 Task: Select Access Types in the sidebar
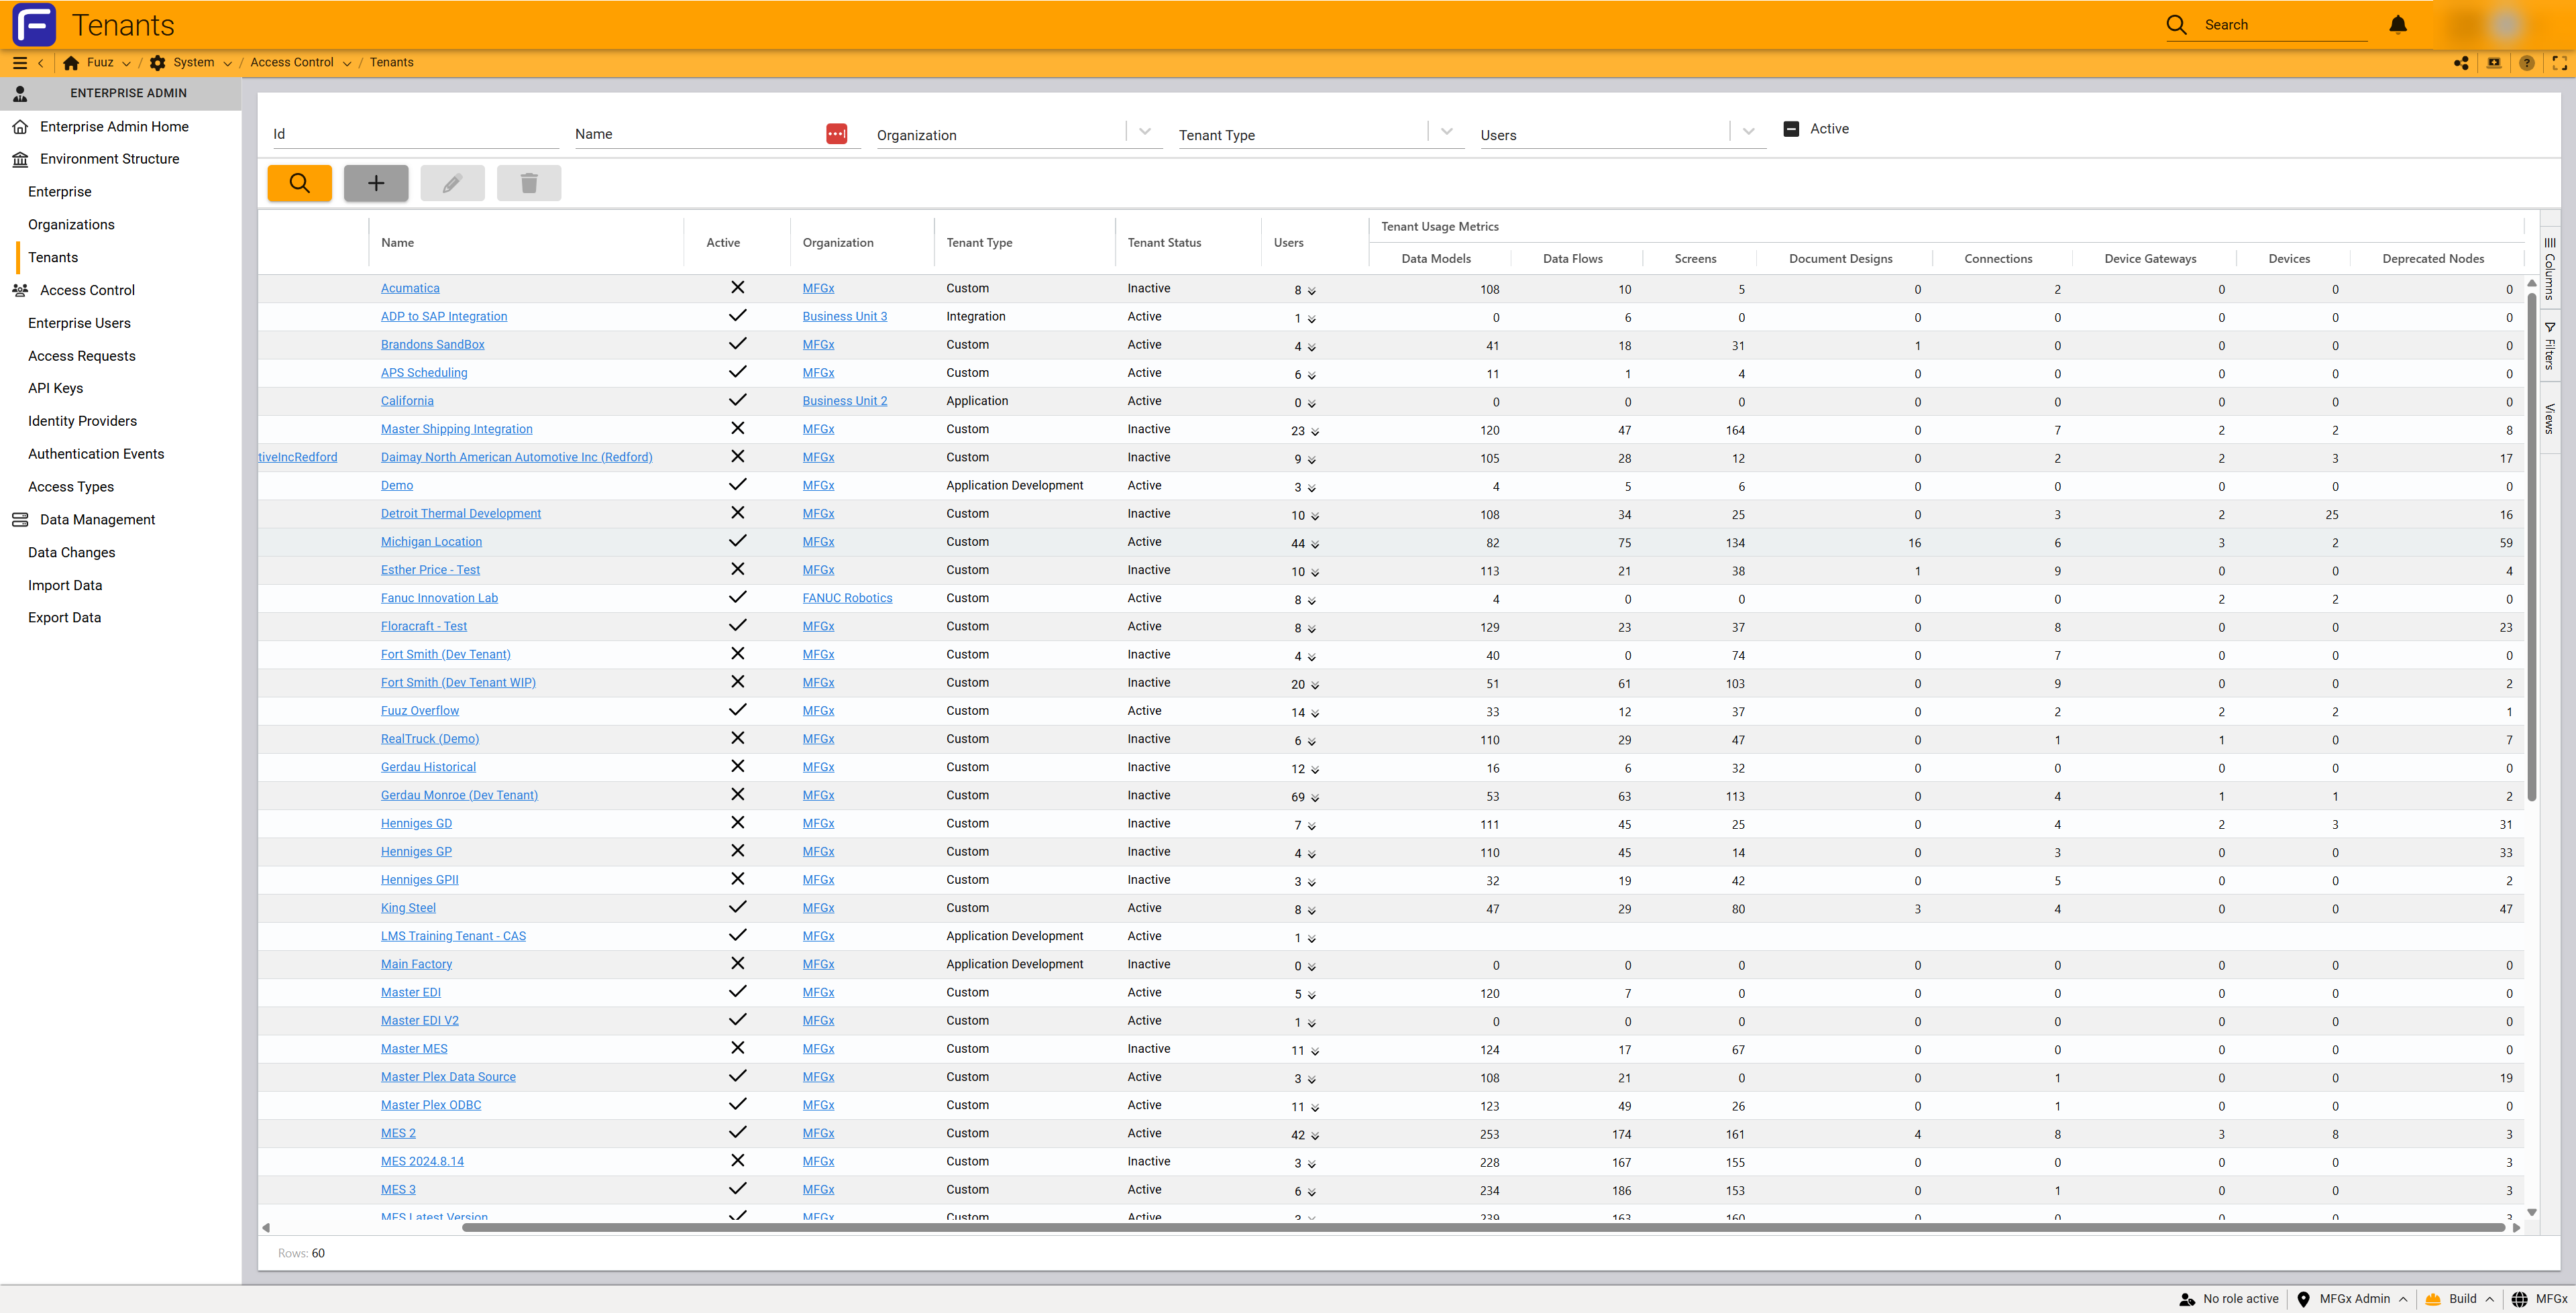(x=71, y=487)
